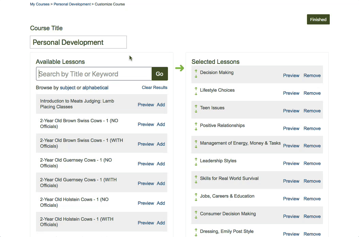Add Introduction to Meats Judging lesson
The height and width of the screenshot is (237, 359).
[x=161, y=105]
